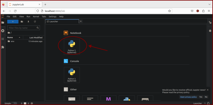Open the View menu
Screen dimensions: 213x105
pyautogui.click(x=22, y=17)
